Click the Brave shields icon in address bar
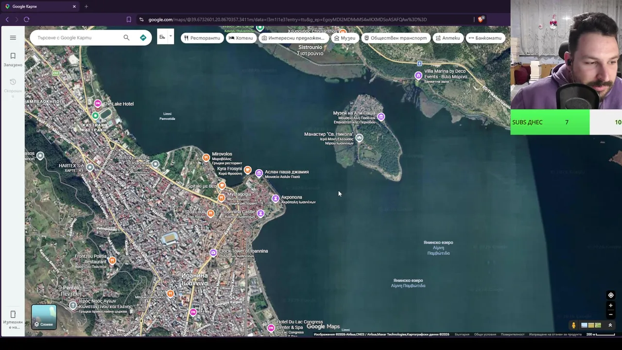Image resolution: width=622 pixels, height=350 pixels. tap(481, 19)
